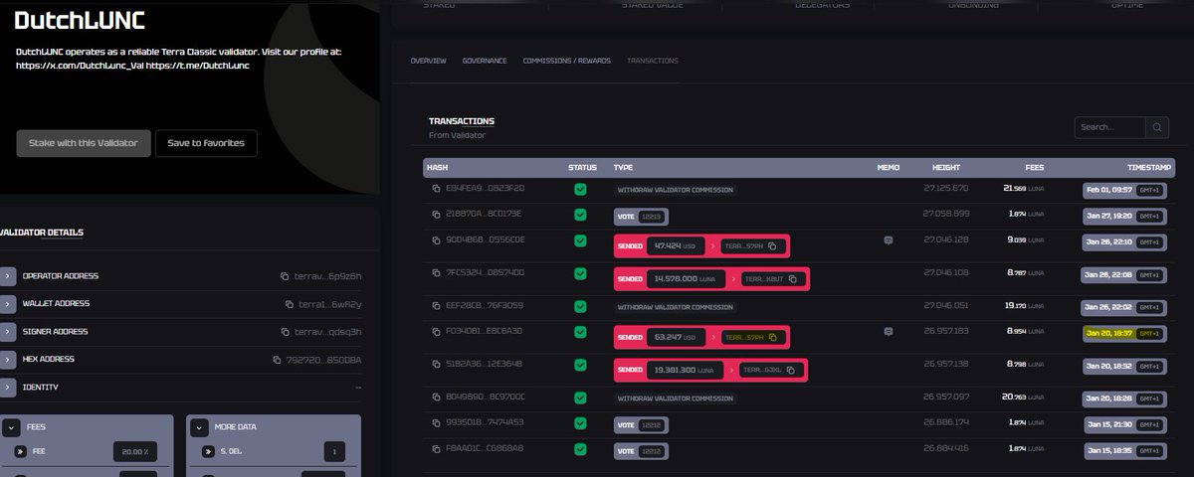
Task: Copy hash 218870A...8CD173E
Action: pos(436,214)
